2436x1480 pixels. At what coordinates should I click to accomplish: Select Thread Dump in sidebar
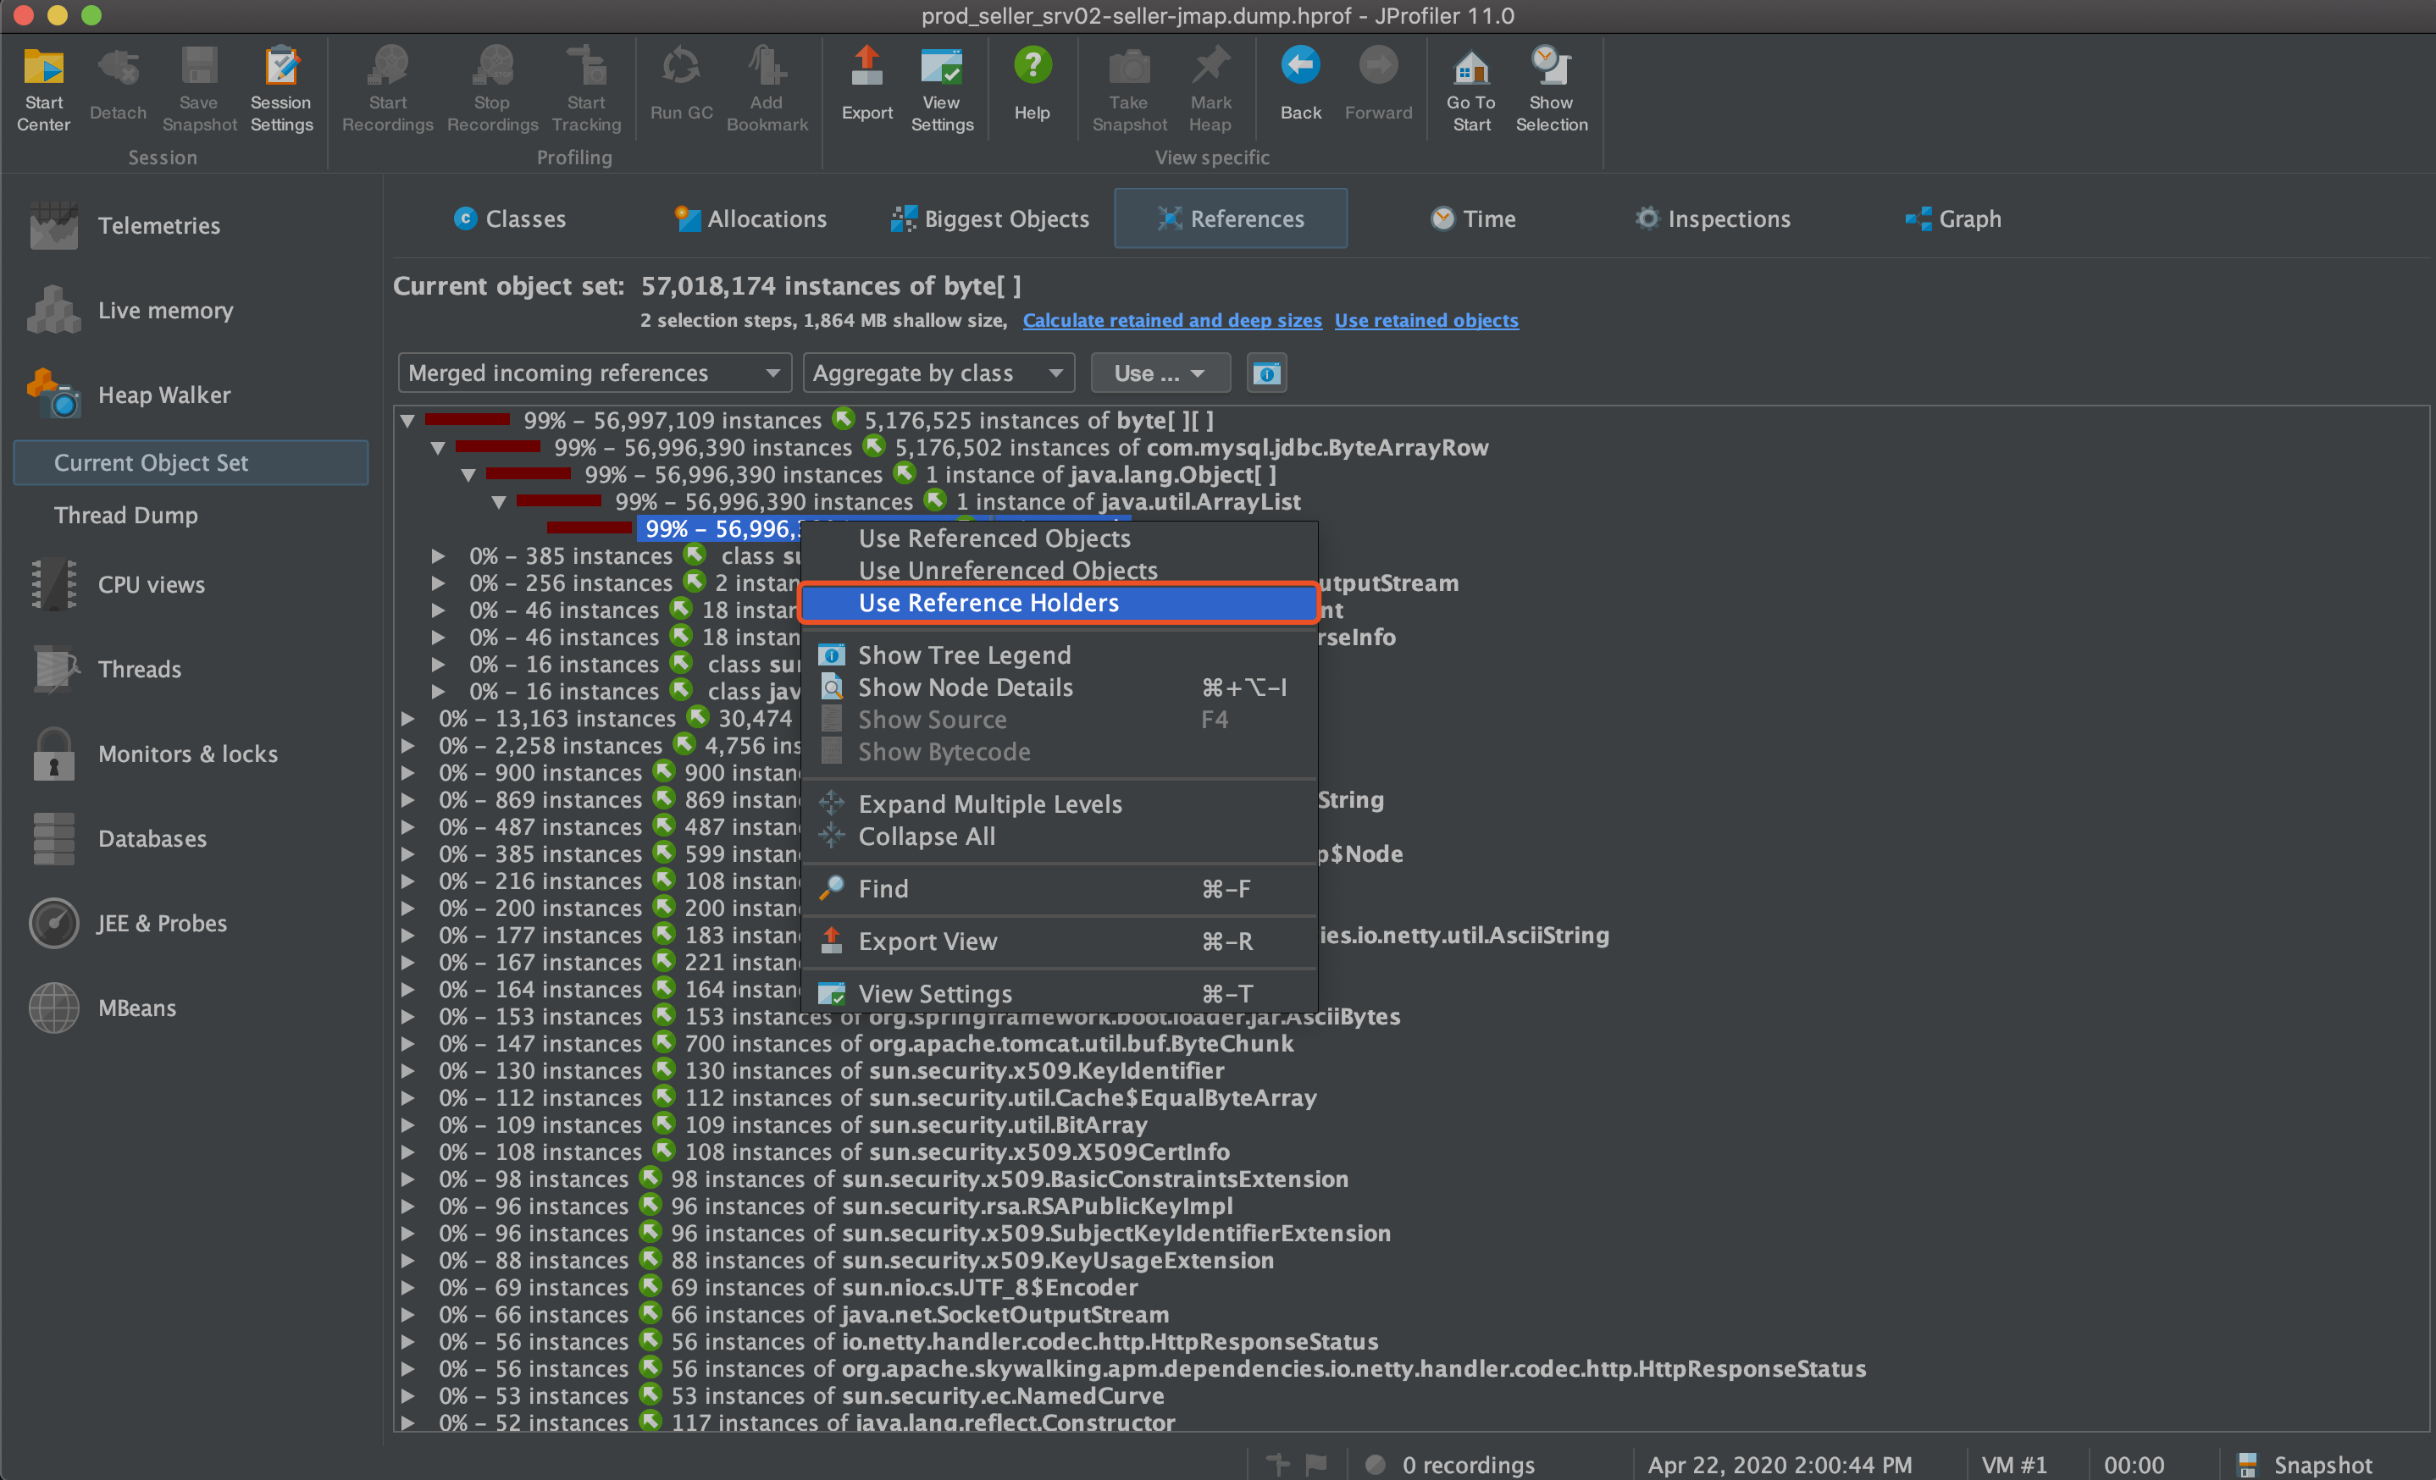125,516
